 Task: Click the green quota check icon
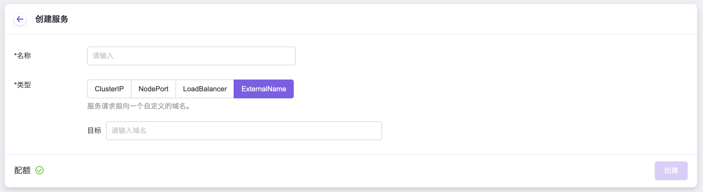[39, 171]
